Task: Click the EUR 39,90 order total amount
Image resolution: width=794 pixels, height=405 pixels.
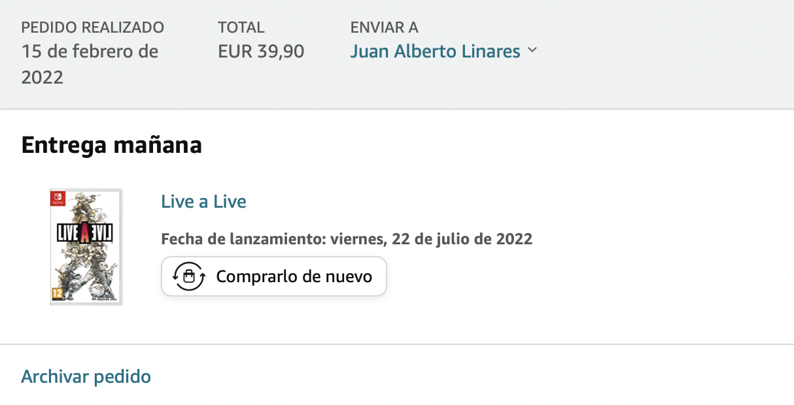Action: [x=262, y=51]
